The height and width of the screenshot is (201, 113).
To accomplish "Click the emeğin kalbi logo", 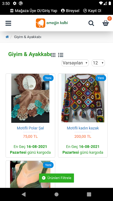I will click(x=52, y=23).
